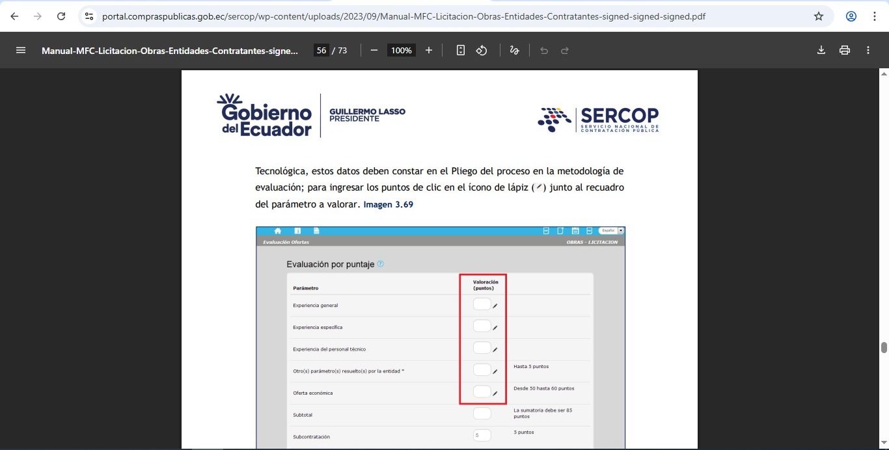The height and width of the screenshot is (450, 889).
Task: Go back to the previous page
Action: tap(14, 16)
